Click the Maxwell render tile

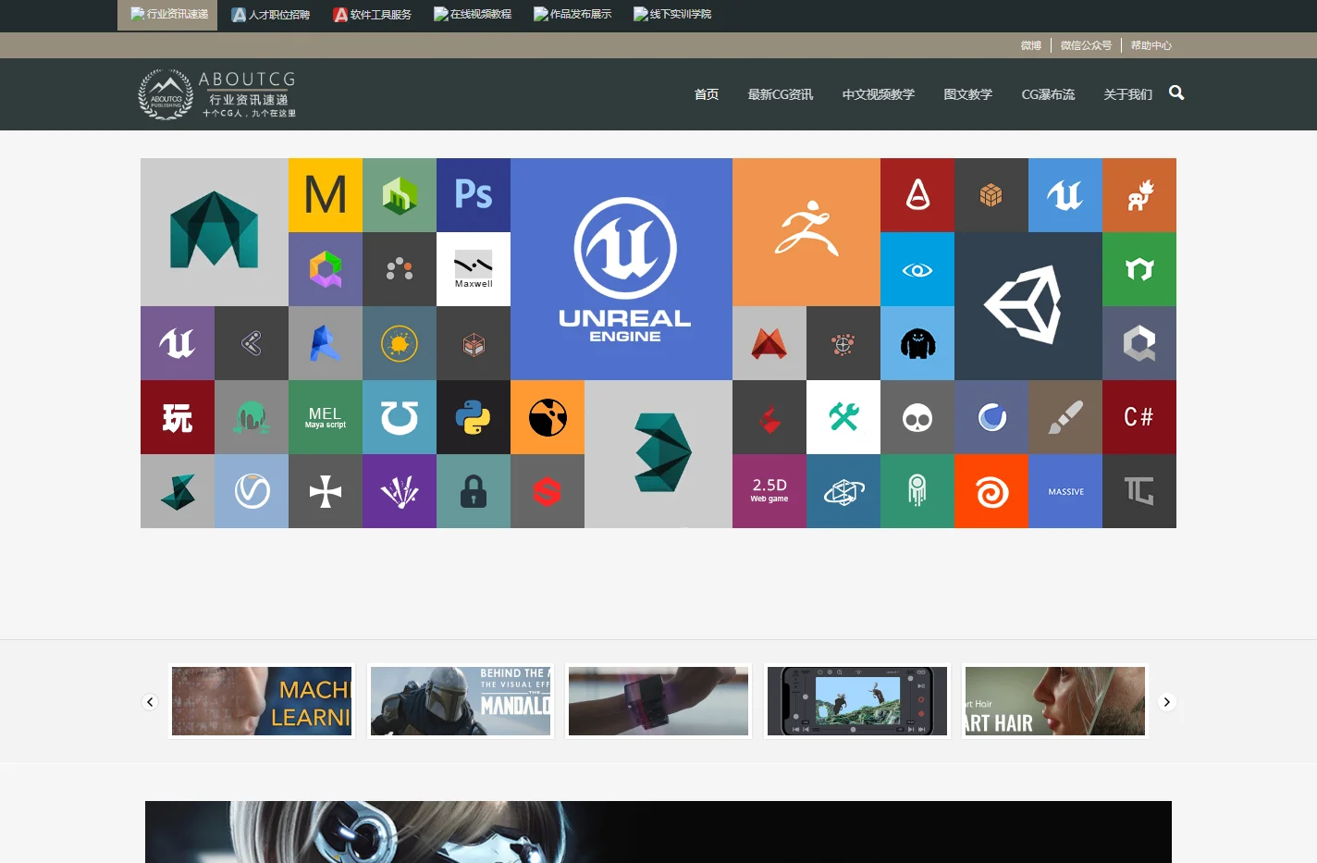(474, 269)
